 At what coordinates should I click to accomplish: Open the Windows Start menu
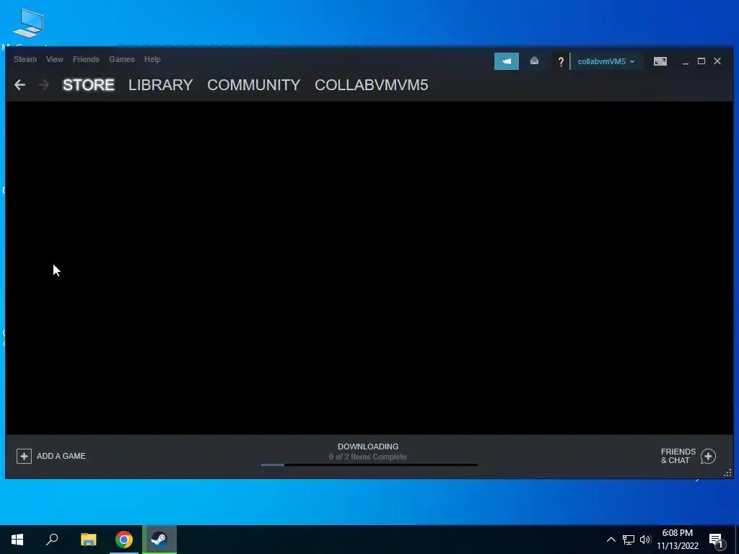(17, 540)
